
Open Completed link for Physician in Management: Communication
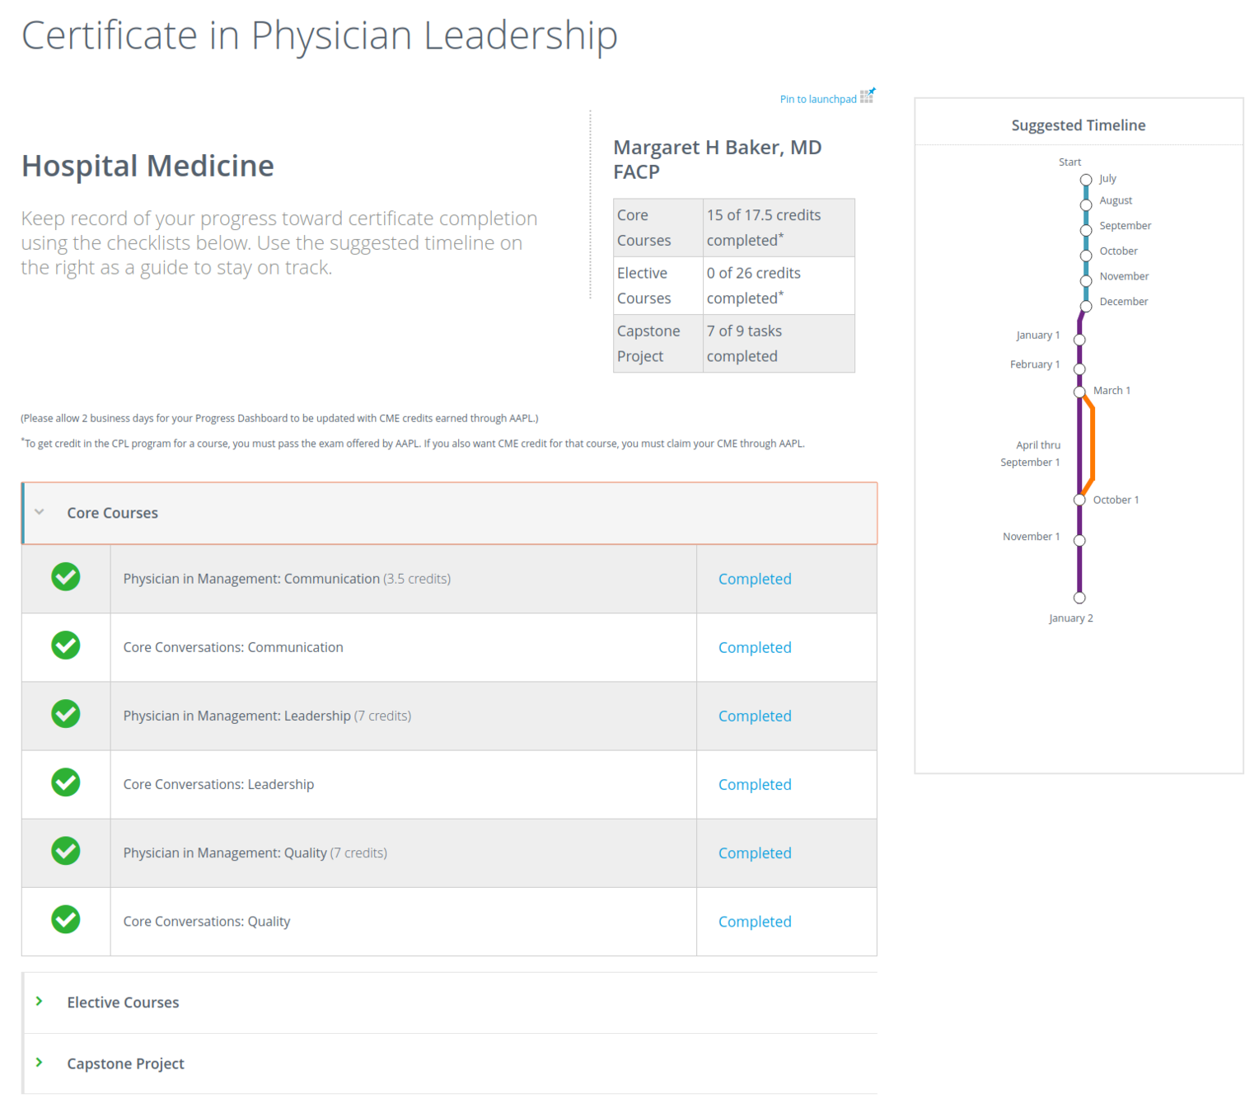coord(755,579)
